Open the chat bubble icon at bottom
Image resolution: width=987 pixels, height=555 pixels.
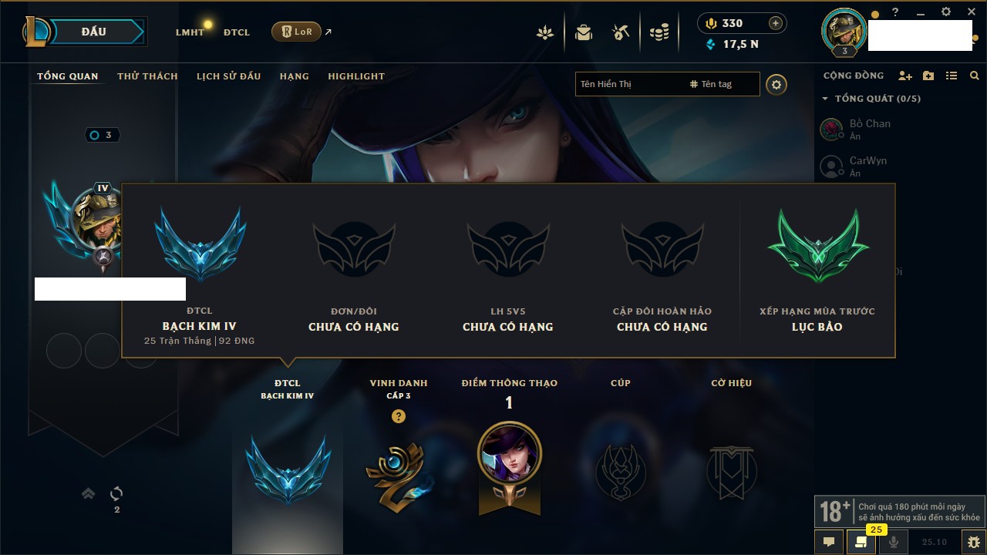click(829, 542)
